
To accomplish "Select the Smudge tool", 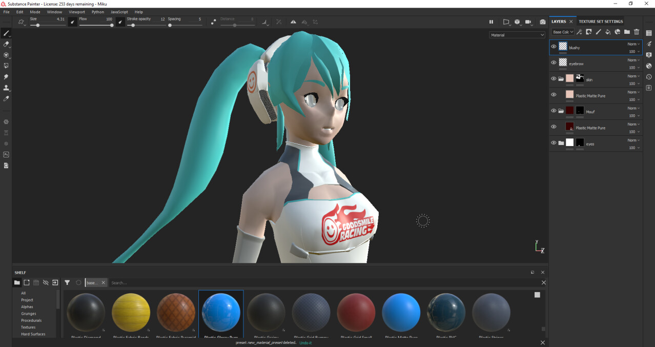I will pyautogui.click(x=6, y=77).
